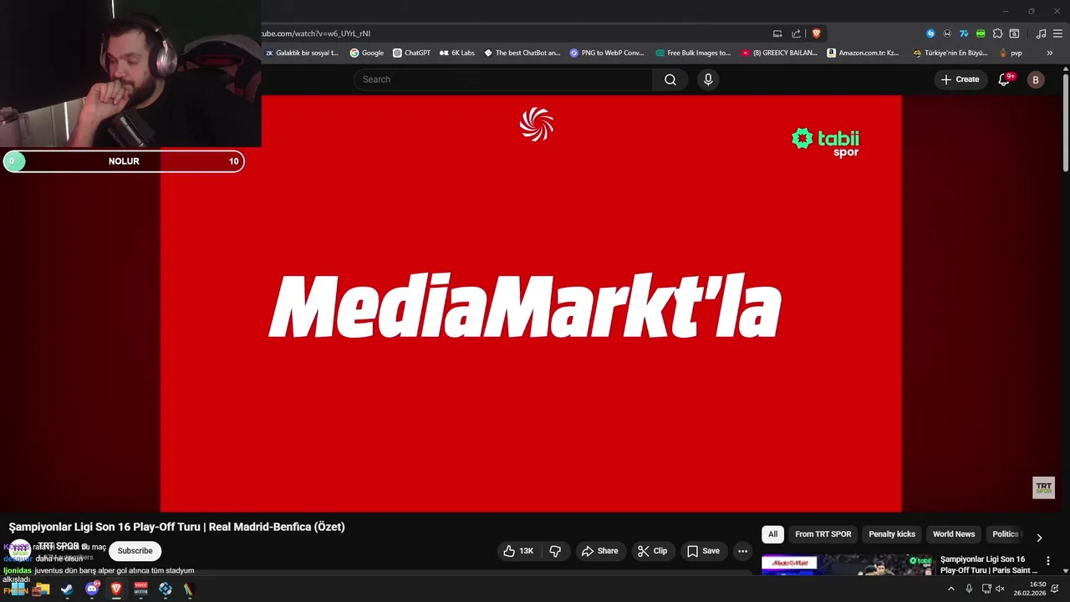Open more actions three-dot button under video
This screenshot has height=602, width=1070.
tap(742, 551)
